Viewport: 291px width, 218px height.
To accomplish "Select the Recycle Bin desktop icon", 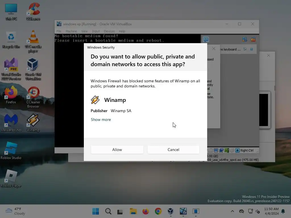I will 11,40.
